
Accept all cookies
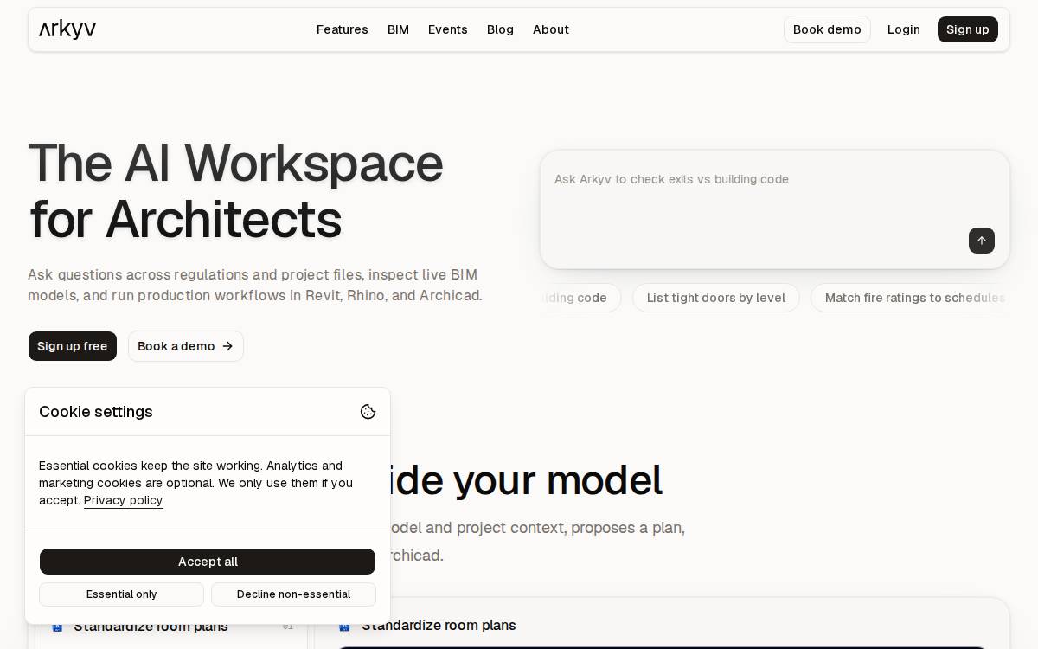click(208, 562)
